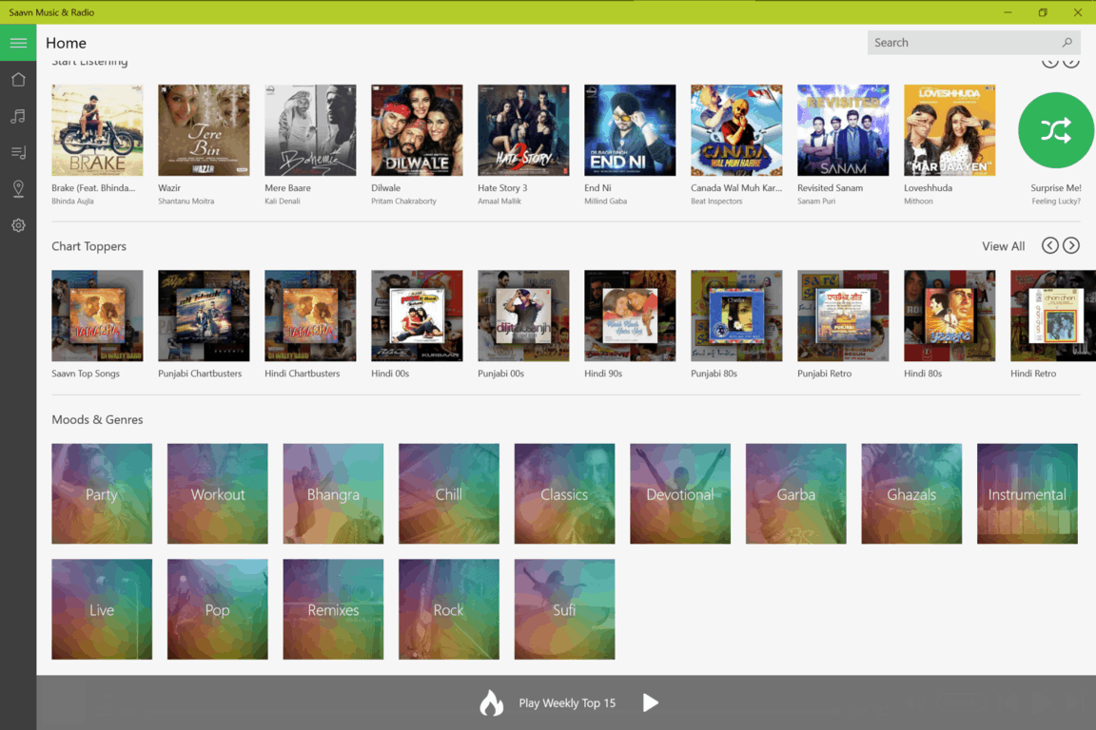Click the Surprise Me! label
Viewport: 1096px width, 730px height.
(x=1055, y=188)
